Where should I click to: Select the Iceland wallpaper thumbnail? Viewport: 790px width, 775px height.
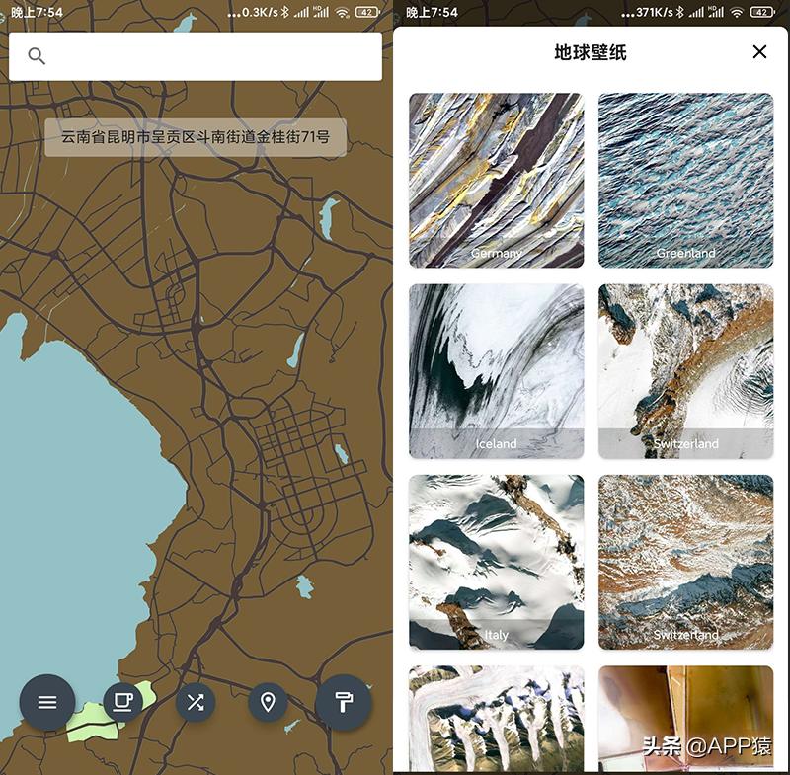click(x=497, y=371)
